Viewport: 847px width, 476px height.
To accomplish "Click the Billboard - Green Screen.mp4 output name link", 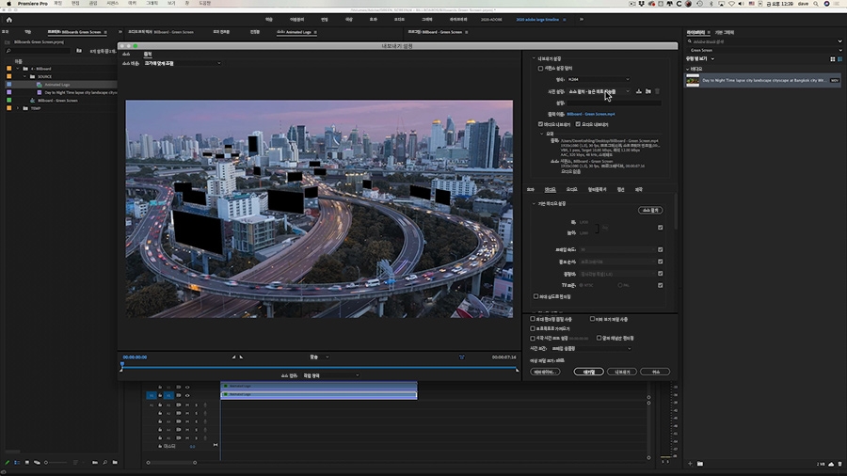I will (591, 114).
